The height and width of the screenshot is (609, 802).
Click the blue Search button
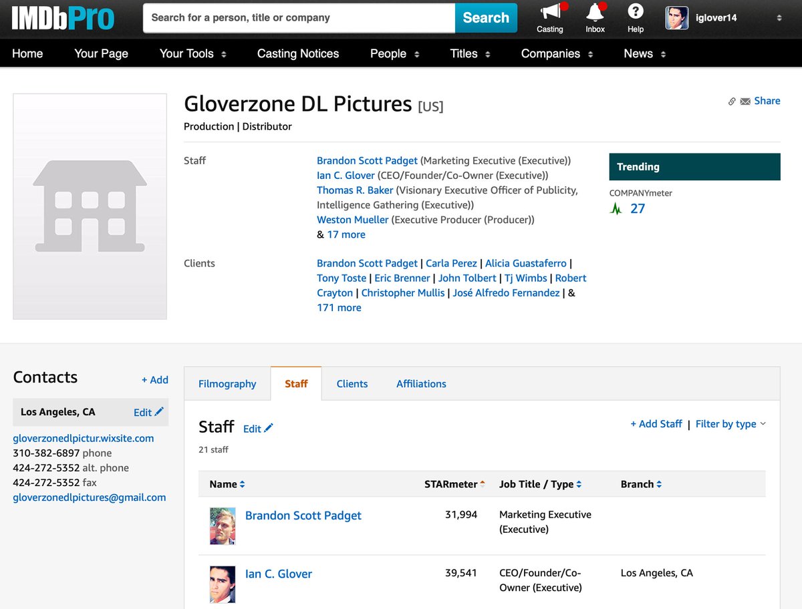(486, 18)
